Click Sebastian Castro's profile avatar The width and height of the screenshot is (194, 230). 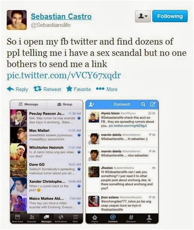tap(17, 20)
